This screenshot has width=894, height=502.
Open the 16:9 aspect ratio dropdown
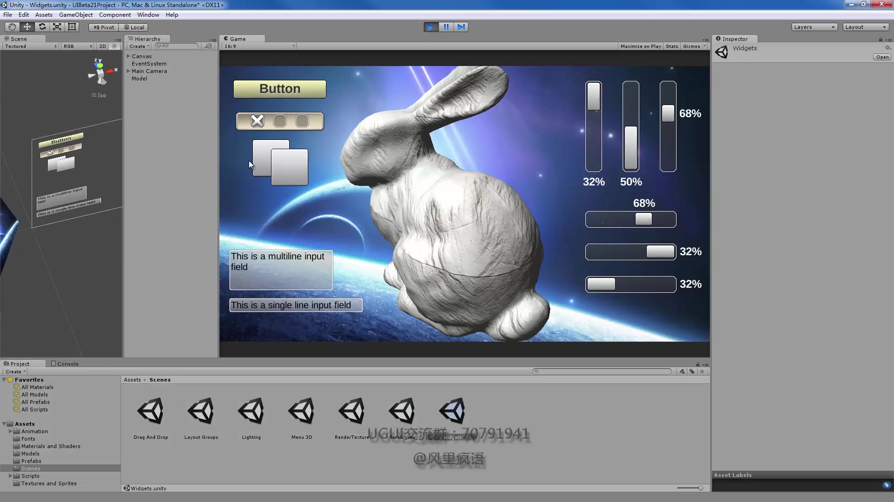(259, 46)
